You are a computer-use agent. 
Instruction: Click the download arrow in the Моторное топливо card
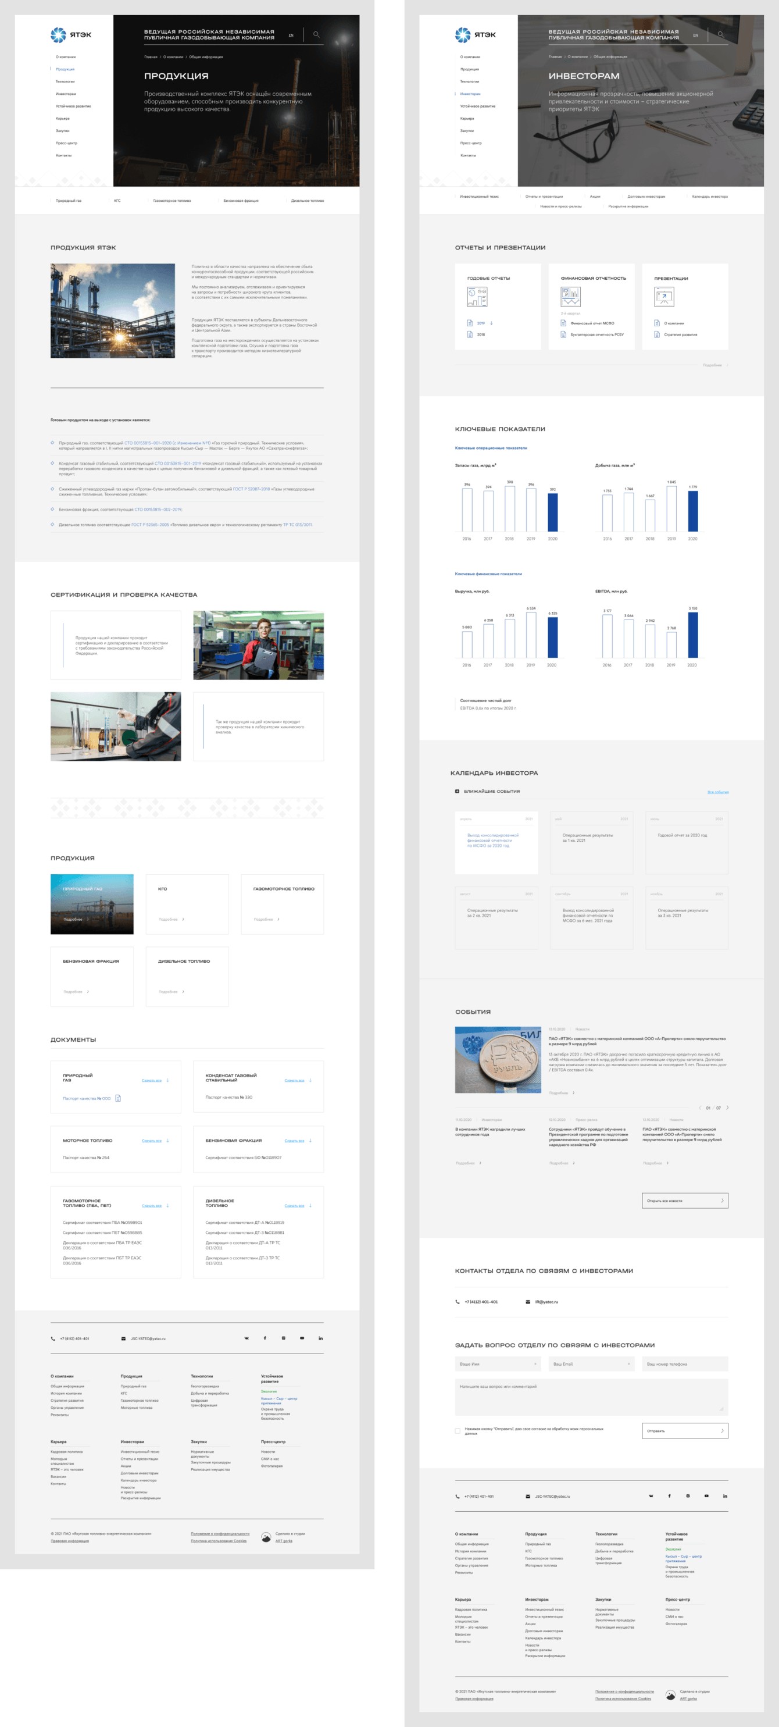[x=167, y=1141]
